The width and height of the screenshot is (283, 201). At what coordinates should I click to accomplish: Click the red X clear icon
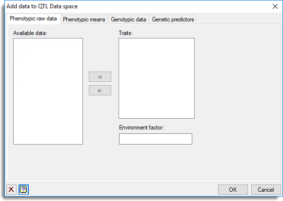pos(11,189)
